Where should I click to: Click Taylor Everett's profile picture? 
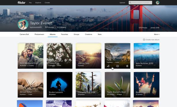[x=23, y=24]
